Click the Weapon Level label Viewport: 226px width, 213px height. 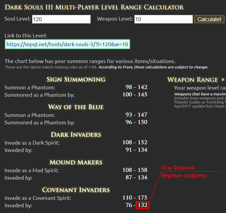pyautogui.click(x=115, y=19)
